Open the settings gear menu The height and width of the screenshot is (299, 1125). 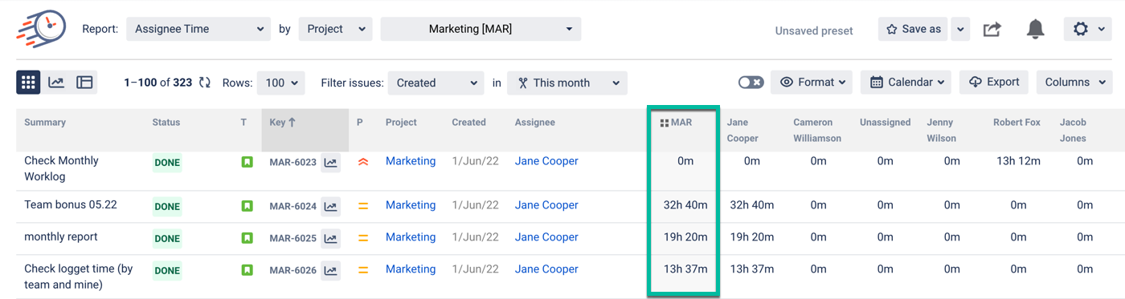pos(1088,29)
